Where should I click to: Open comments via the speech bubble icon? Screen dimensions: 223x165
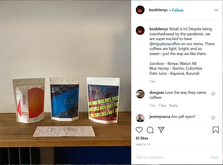coord(150,130)
